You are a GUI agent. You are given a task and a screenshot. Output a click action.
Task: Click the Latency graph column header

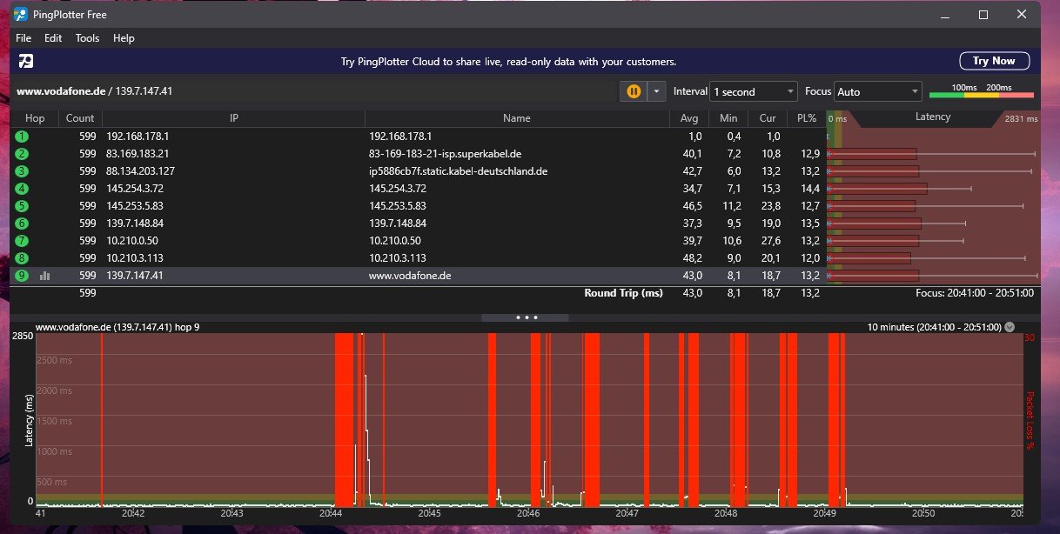(933, 117)
